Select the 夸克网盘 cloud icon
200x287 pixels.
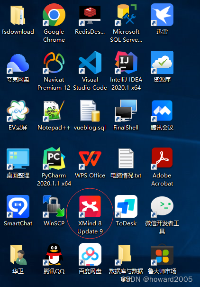(18, 63)
